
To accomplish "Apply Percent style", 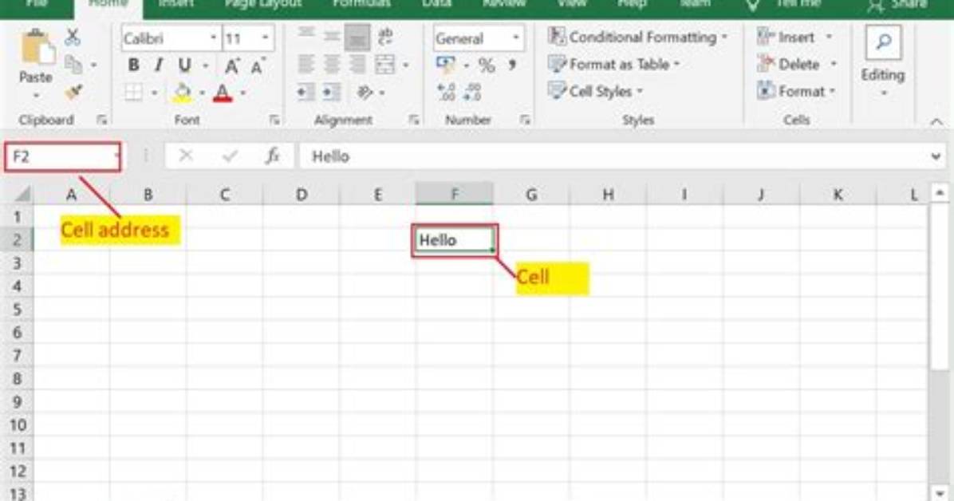I will click(486, 65).
